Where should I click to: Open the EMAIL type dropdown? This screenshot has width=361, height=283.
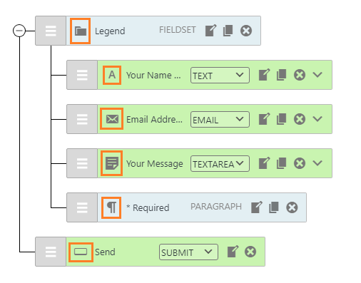(x=220, y=120)
